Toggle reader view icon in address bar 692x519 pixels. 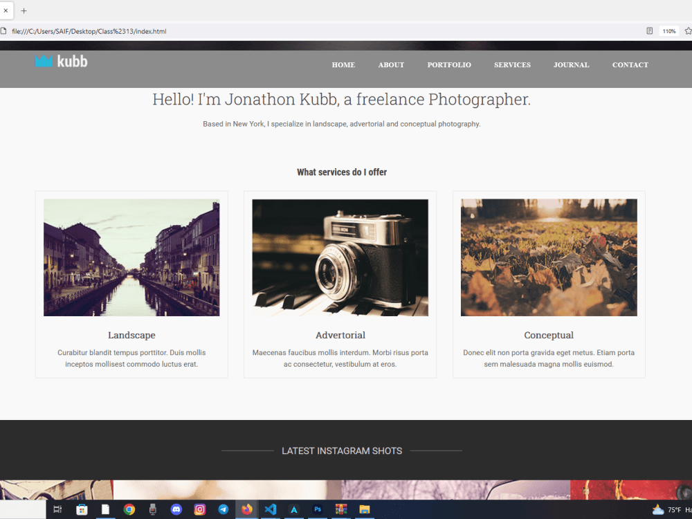(650, 31)
